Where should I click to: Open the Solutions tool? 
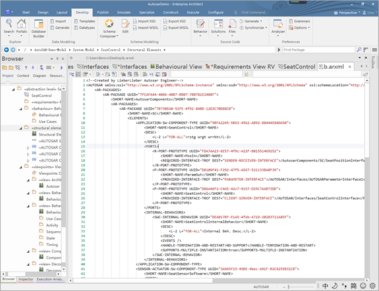click(x=218, y=27)
